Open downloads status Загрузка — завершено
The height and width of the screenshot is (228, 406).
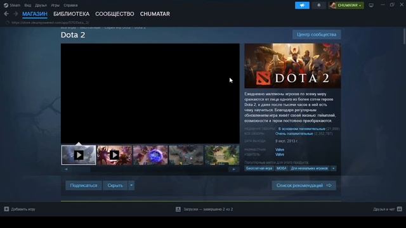pyautogui.click(x=208, y=209)
